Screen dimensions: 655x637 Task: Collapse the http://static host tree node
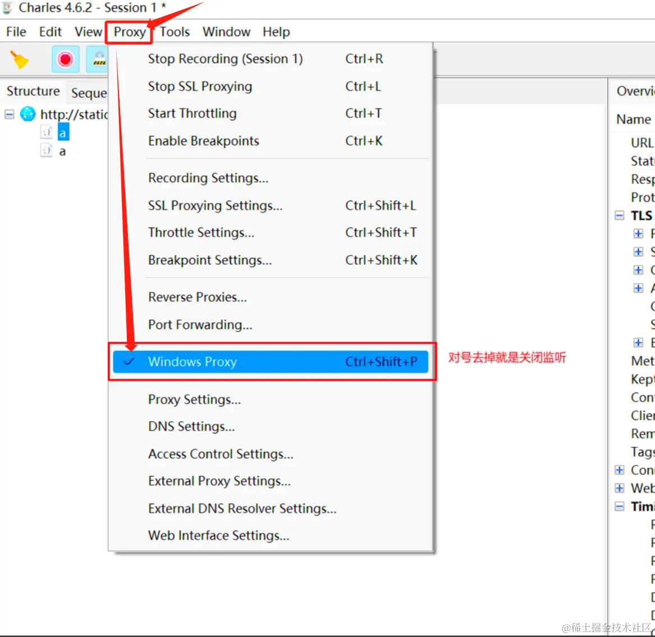coord(9,114)
